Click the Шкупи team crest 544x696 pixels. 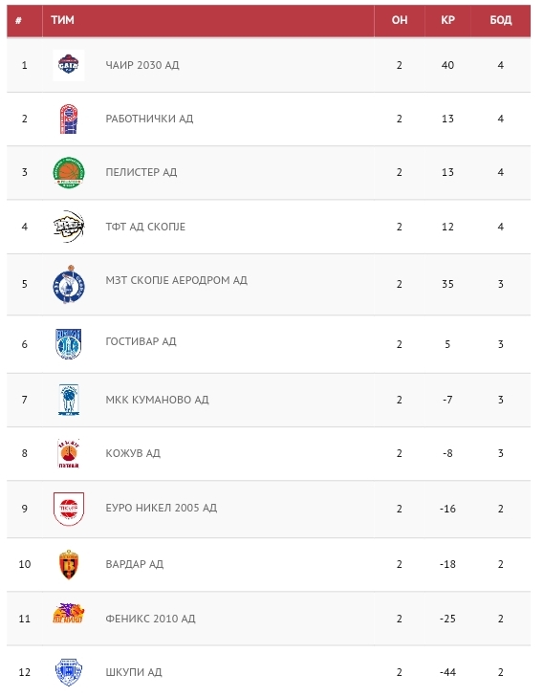tap(68, 672)
